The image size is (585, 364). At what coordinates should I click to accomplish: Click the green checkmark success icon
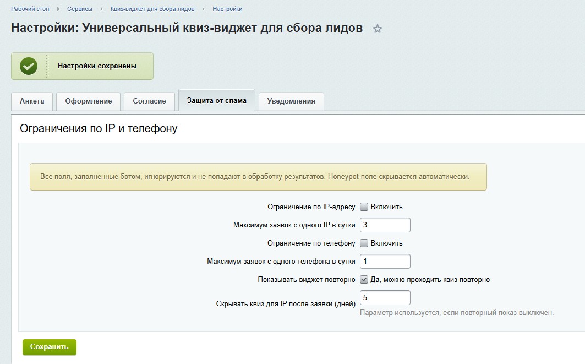[x=29, y=66]
